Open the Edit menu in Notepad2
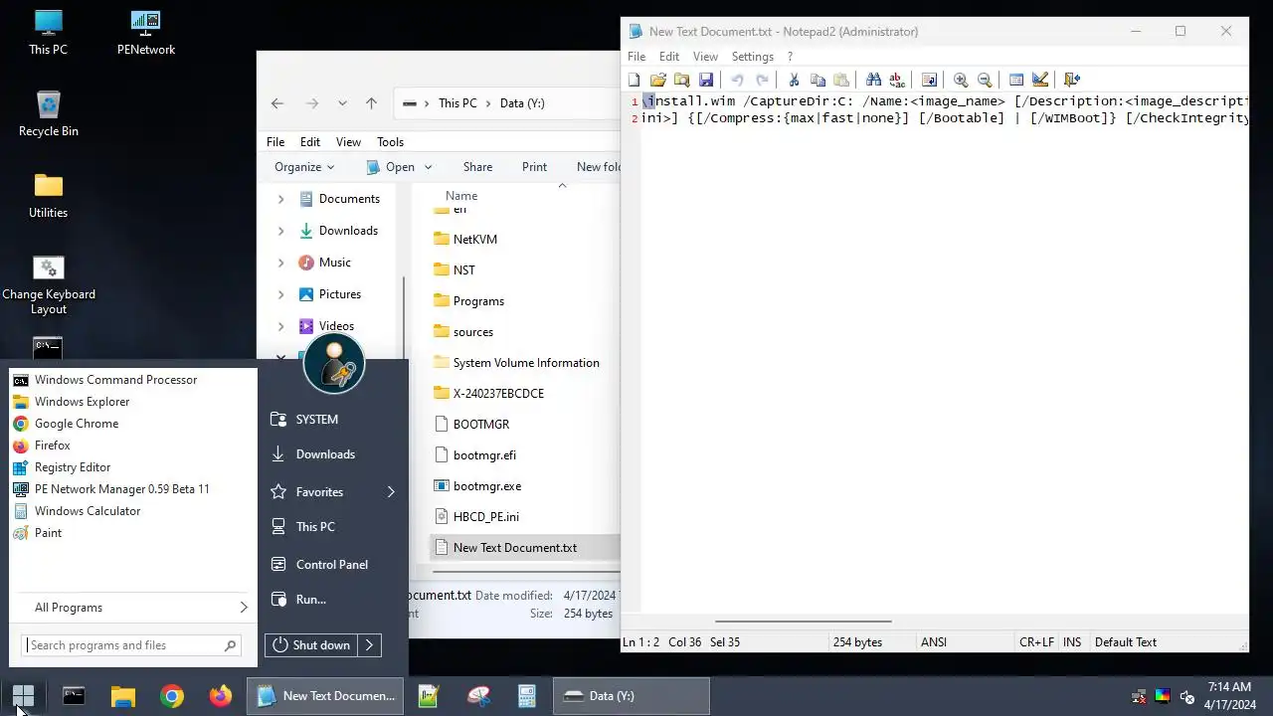Screen dimensions: 1273x716 (x=669, y=57)
